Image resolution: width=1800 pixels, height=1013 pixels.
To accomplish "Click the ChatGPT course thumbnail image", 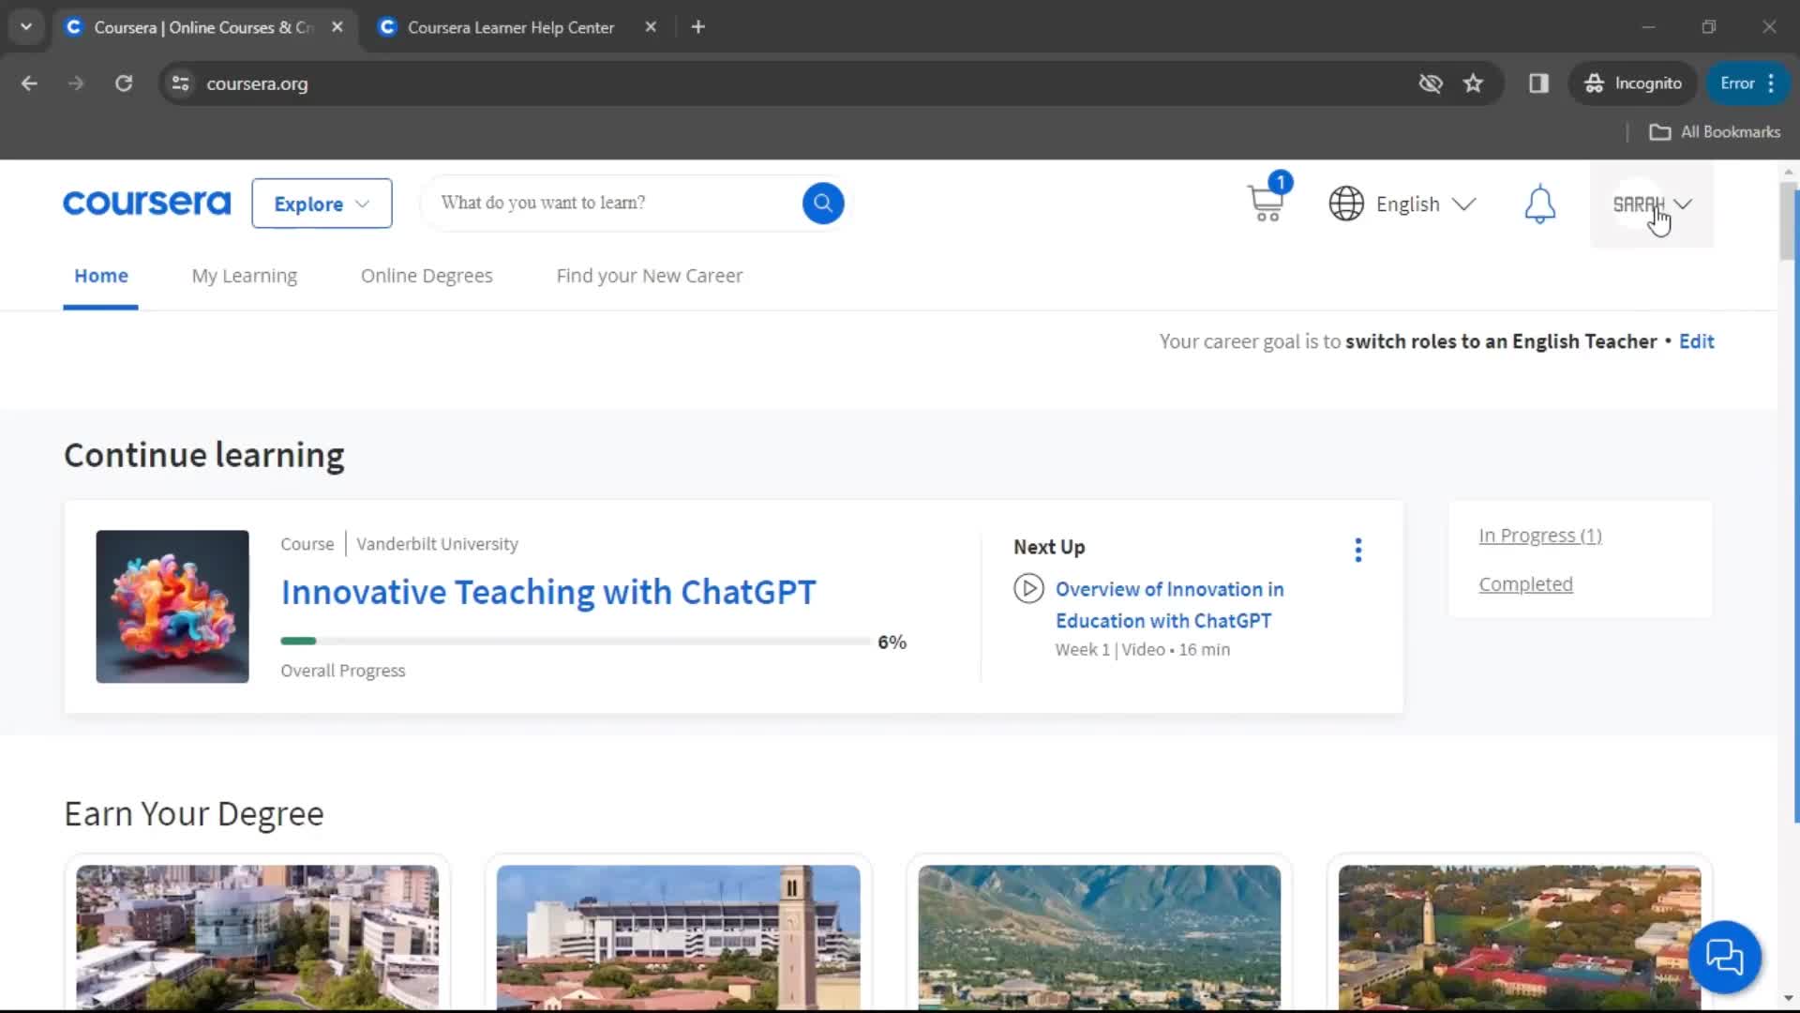I will click(x=172, y=607).
